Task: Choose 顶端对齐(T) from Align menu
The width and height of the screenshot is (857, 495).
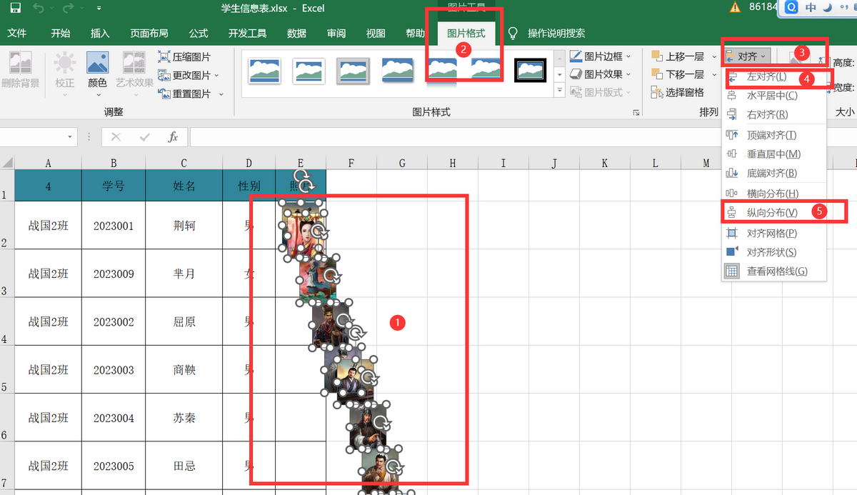Action: click(774, 135)
